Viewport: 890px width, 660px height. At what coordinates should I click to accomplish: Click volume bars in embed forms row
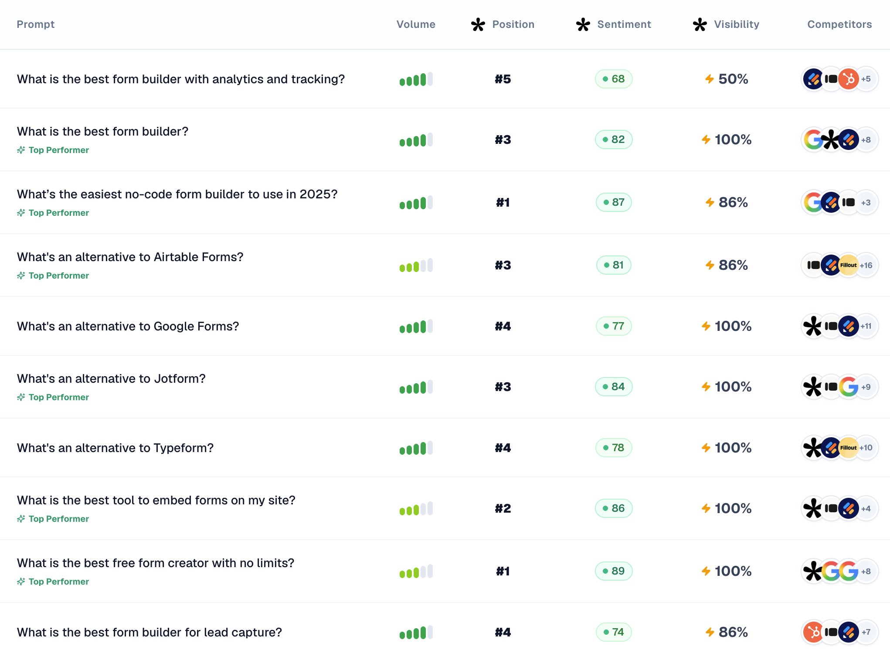tap(416, 508)
